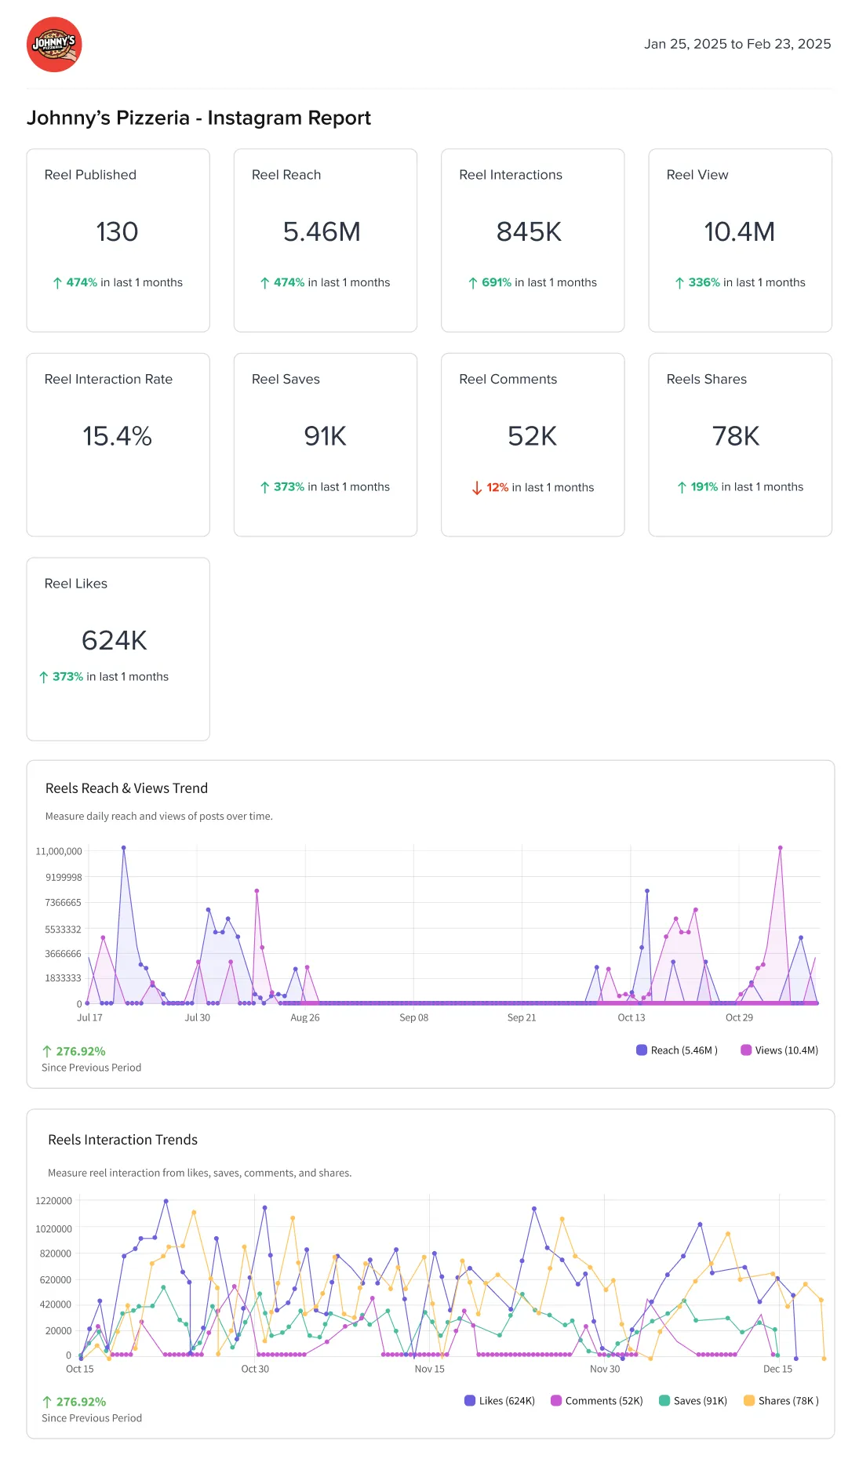Click the Nov 15 x-axis label

[x=429, y=1369]
